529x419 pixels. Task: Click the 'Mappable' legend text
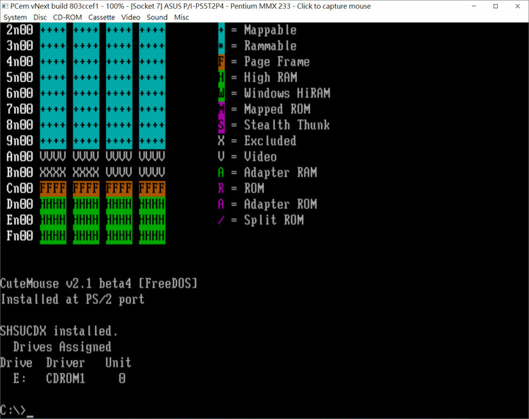(270, 30)
